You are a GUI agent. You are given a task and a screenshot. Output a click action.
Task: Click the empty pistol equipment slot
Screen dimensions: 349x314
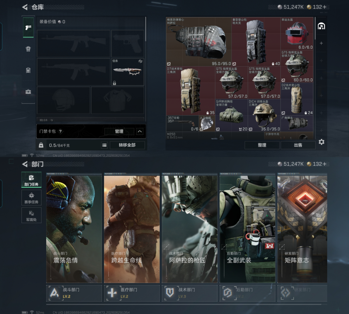[x=128, y=43]
